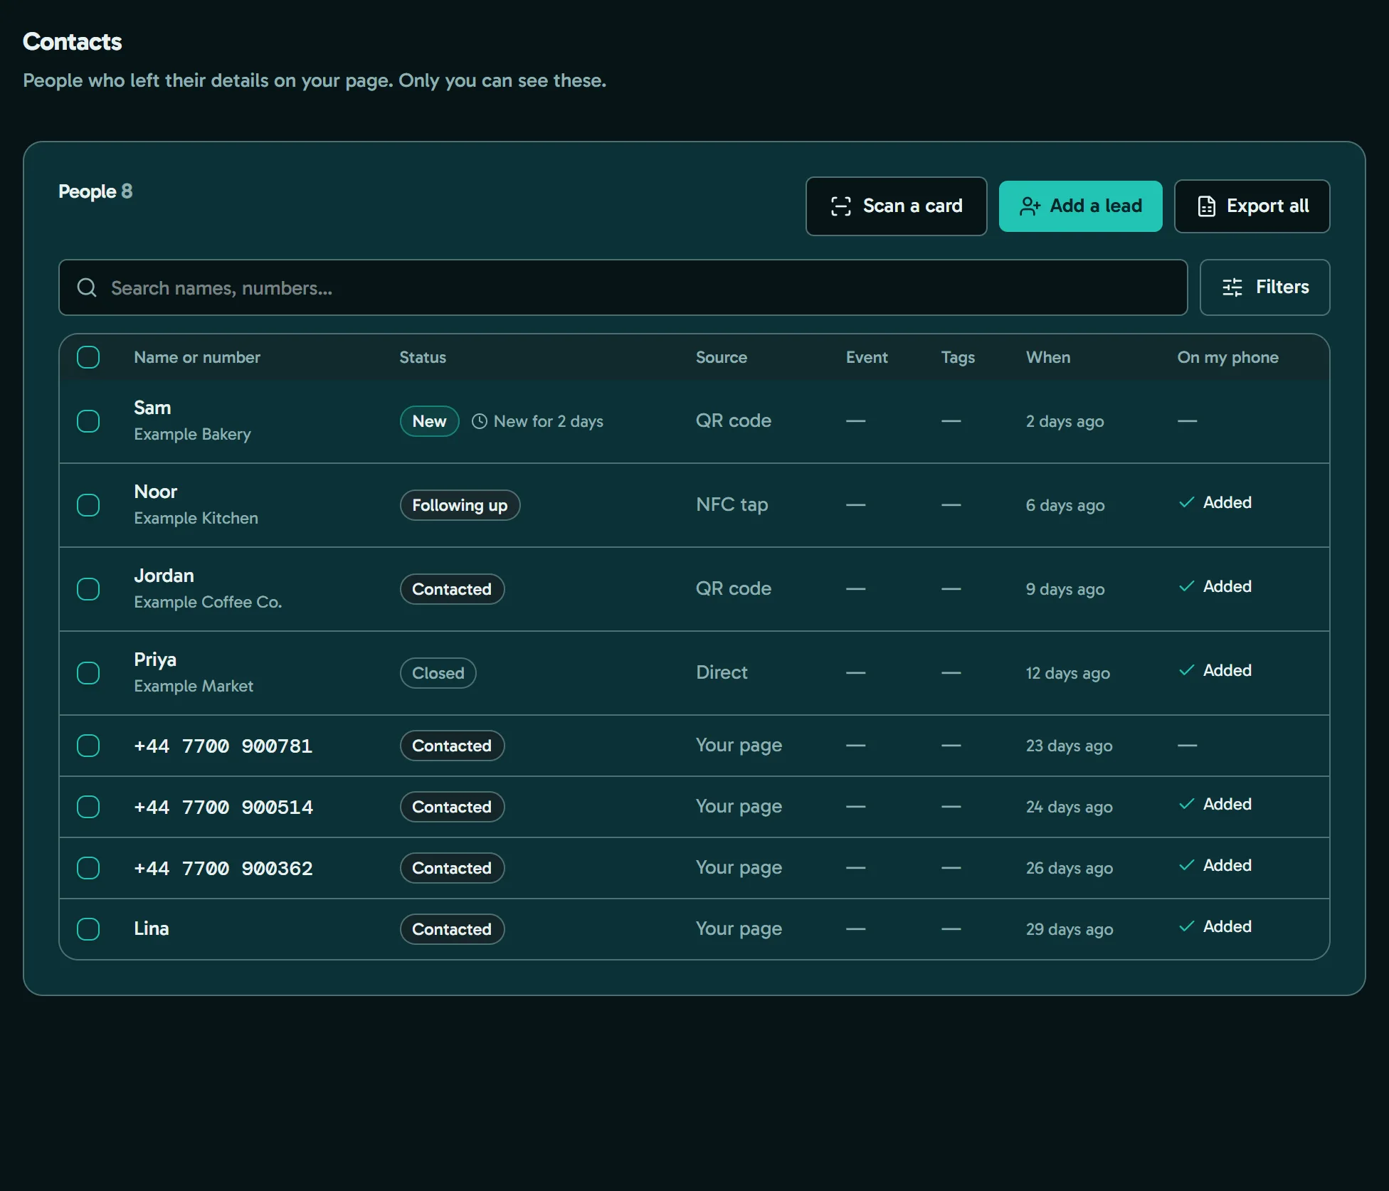Open Noor's Following up status badge
Viewport: 1389px width, 1191px height.
[460, 505]
